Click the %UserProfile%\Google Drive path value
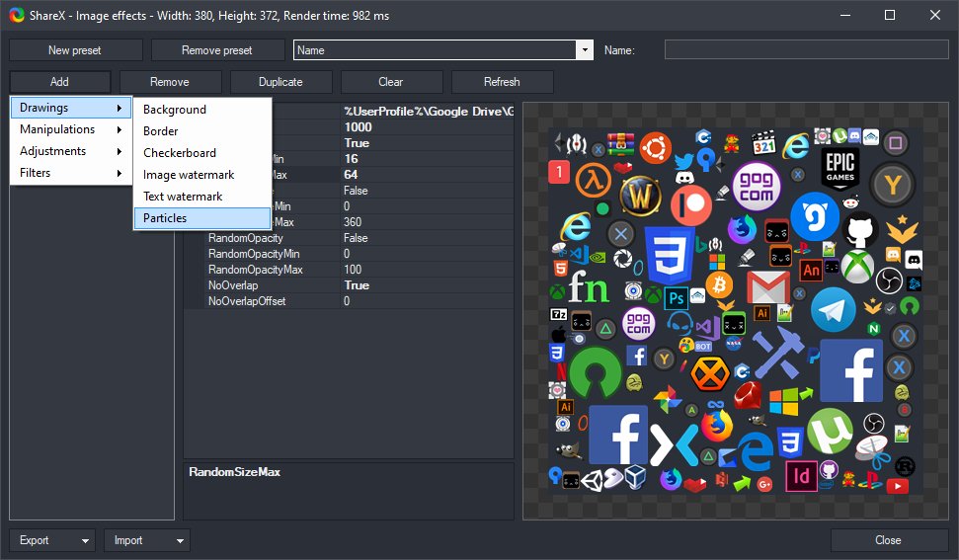The height and width of the screenshot is (560, 959). tap(428, 112)
